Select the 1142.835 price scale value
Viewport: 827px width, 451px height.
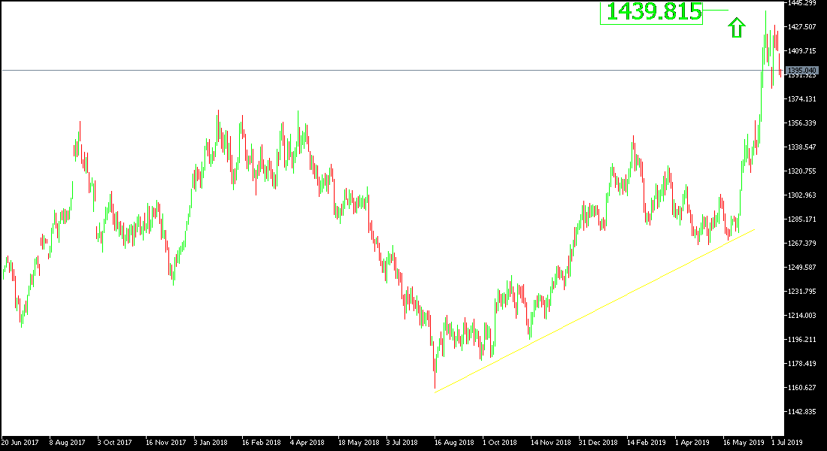[804, 411]
